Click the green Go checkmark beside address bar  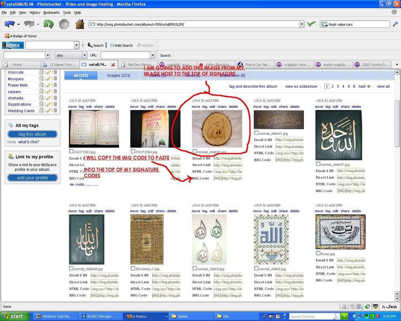coord(311,24)
